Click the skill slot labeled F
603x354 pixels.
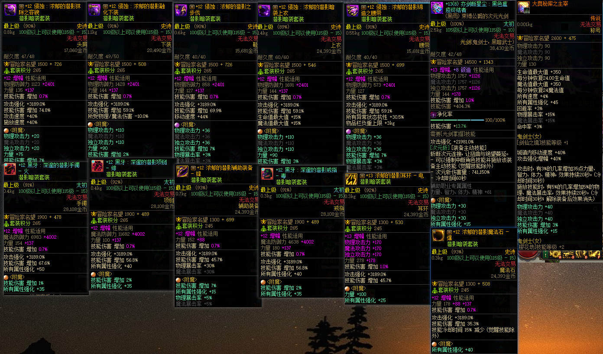(594, 254)
